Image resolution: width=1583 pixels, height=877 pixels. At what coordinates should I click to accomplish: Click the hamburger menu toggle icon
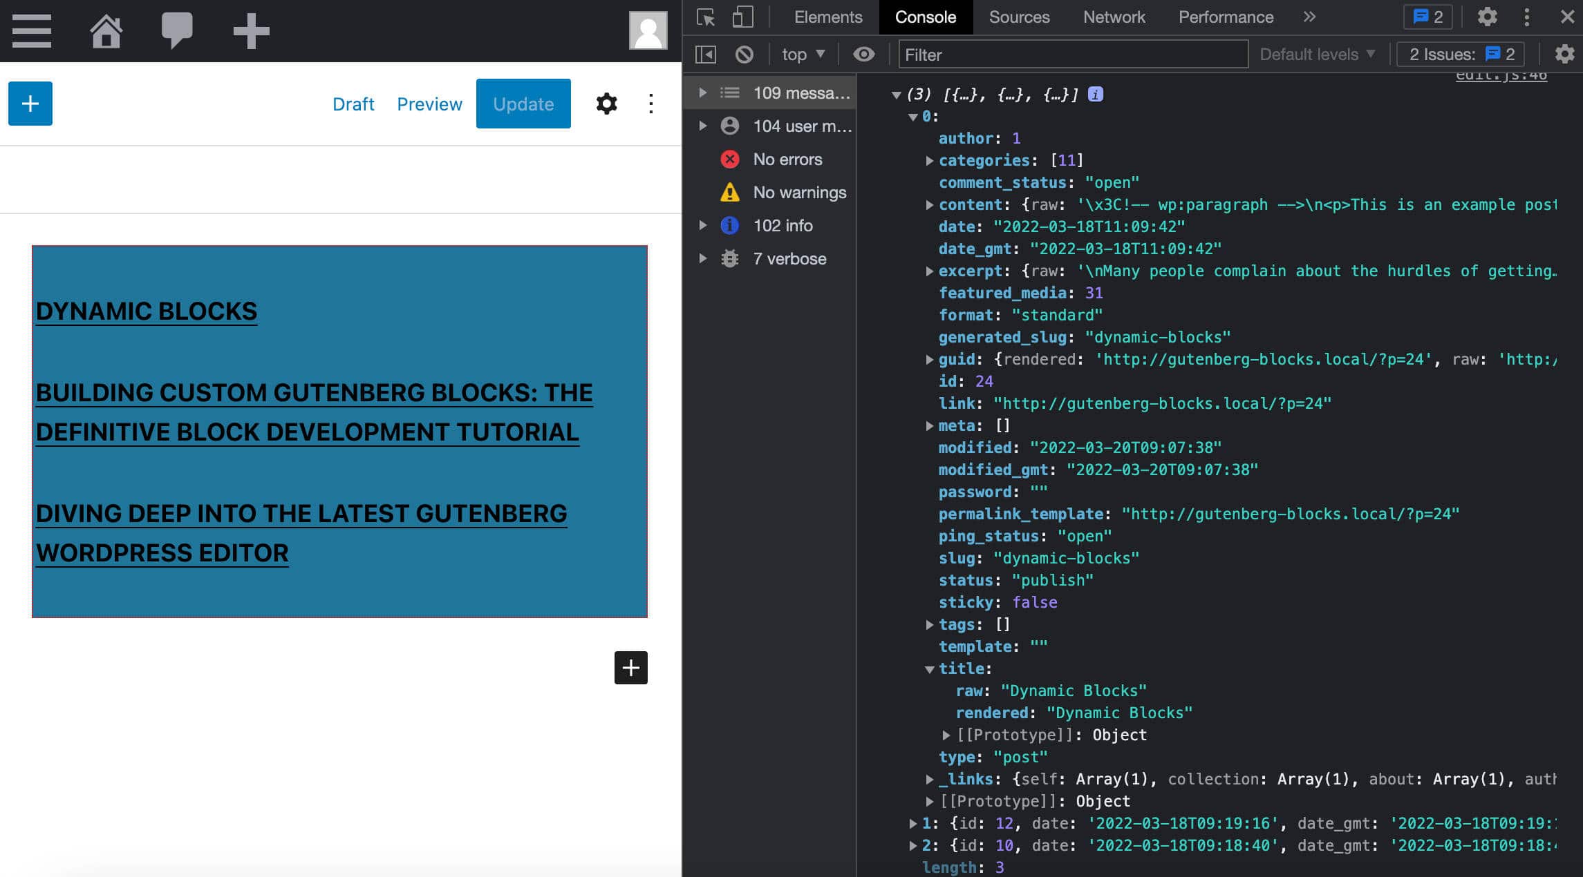tap(30, 30)
